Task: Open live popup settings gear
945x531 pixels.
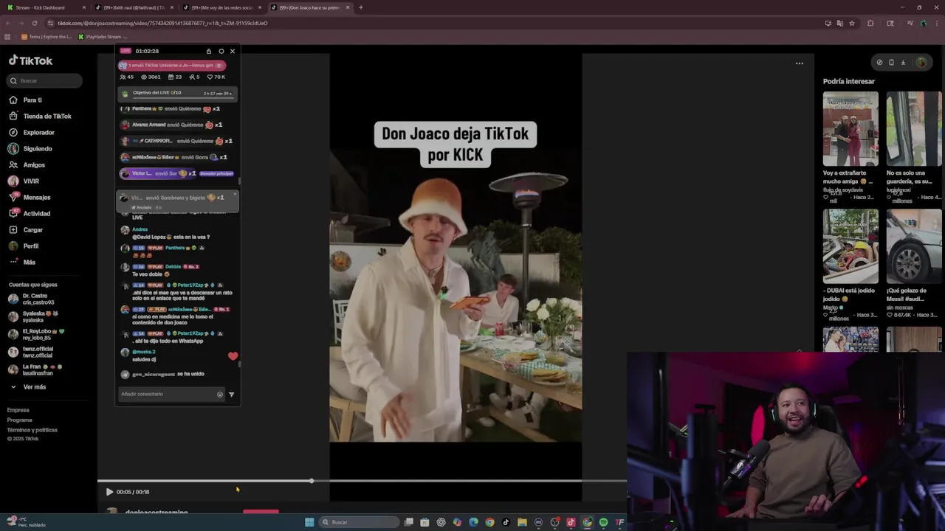Action: click(x=221, y=51)
